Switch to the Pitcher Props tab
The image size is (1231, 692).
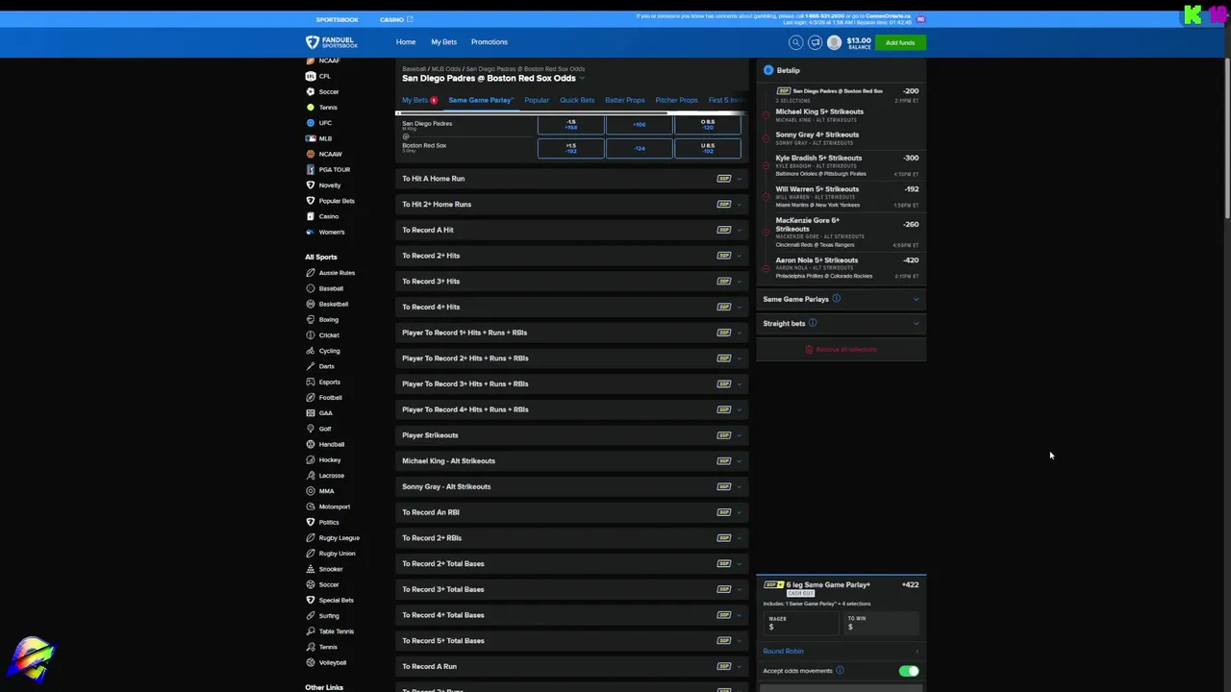click(x=676, y=100)
